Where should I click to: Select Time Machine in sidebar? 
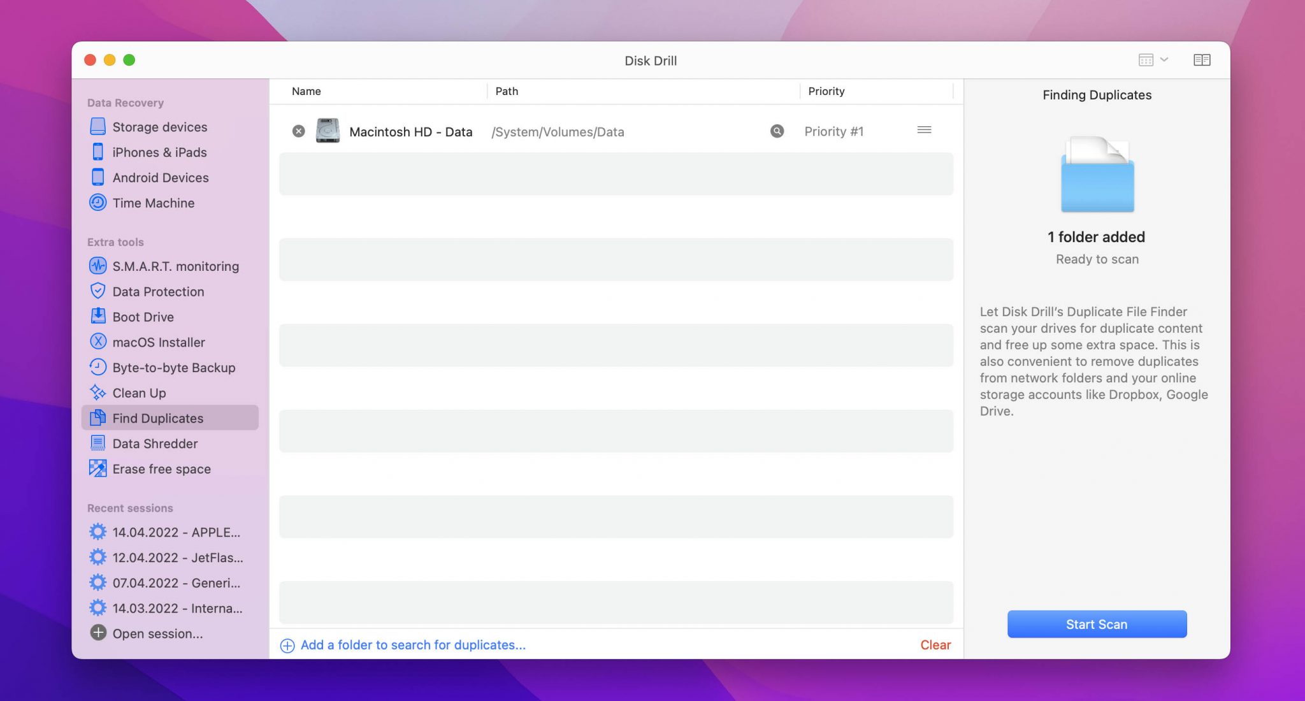[x=154, y=203]
